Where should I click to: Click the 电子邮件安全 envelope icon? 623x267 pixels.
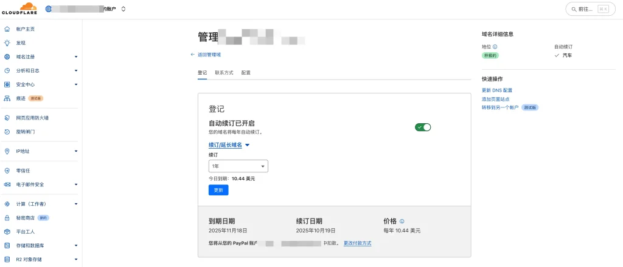[x=7, y=184]
